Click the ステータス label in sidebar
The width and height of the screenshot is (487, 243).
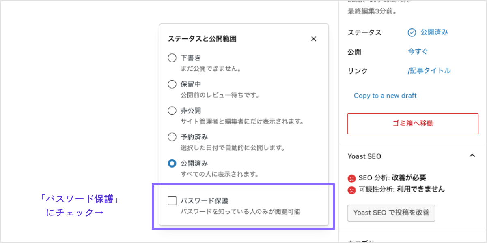364,32
